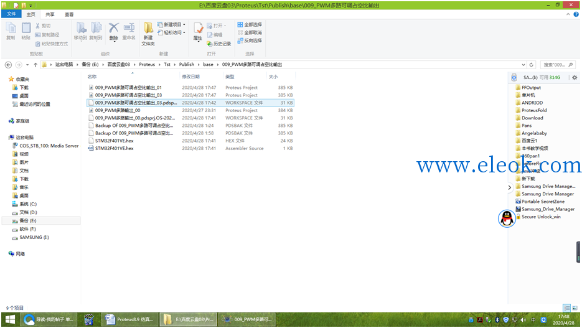Click the Forward navigation arrow
Image resolution: width=582 pixels, height=328 pixels.
click(x=19, y=65)
